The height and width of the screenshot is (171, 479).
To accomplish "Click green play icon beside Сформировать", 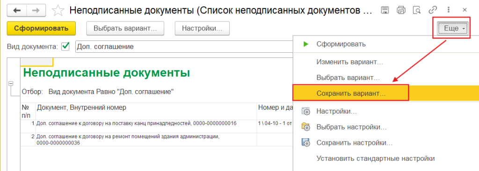I will tap(306, 44).
